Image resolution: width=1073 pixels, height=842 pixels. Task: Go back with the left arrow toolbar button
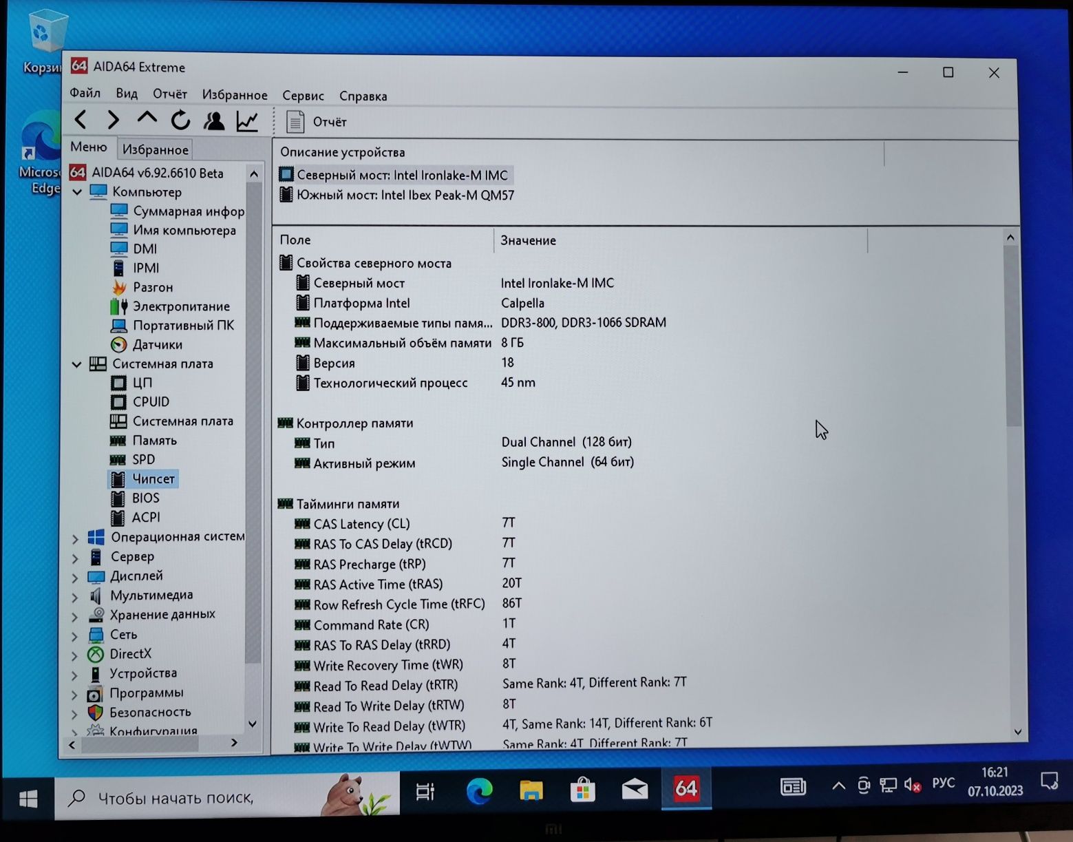click(81, 120)
